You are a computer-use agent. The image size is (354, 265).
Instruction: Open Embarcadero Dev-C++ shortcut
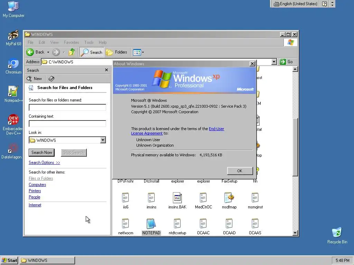click(13, 125)
